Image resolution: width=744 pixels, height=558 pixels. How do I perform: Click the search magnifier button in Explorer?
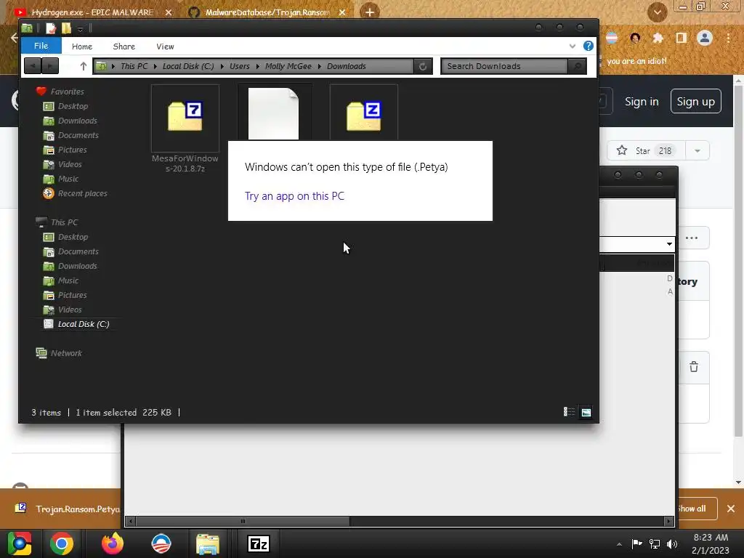pyautogui.click(x=577, y=66)
